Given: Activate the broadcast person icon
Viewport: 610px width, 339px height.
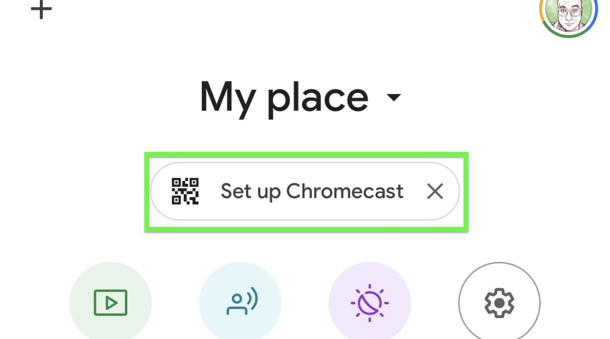Looking at the screenshot, I should 240,302.
